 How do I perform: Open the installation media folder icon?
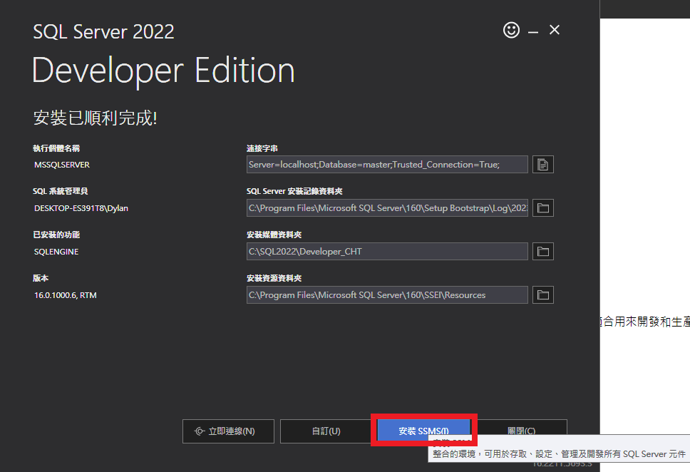click(543, 252)
